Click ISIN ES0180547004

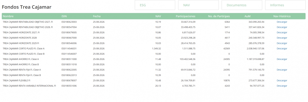point(69,27)
